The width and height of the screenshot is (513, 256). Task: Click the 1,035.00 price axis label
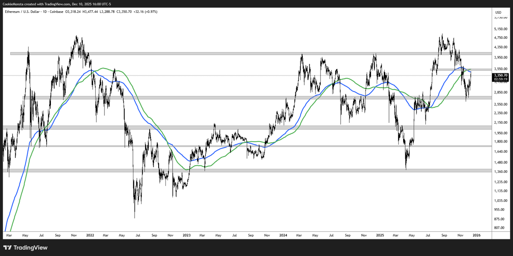[500, 201]
